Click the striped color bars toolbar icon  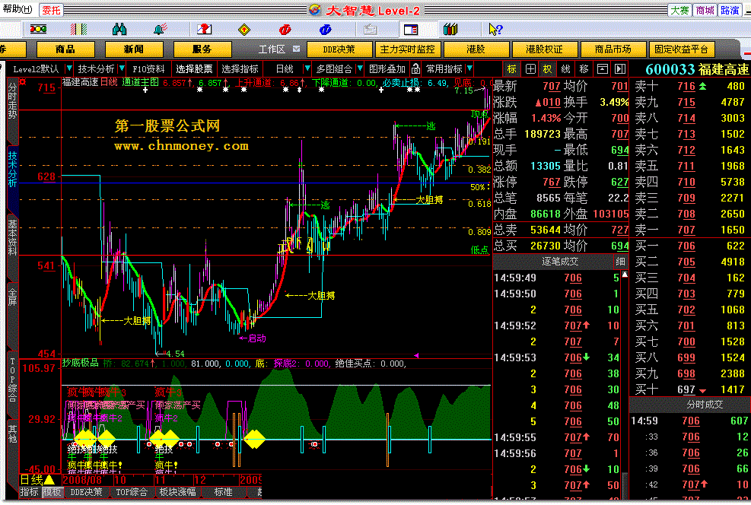[x=78, y=30]
